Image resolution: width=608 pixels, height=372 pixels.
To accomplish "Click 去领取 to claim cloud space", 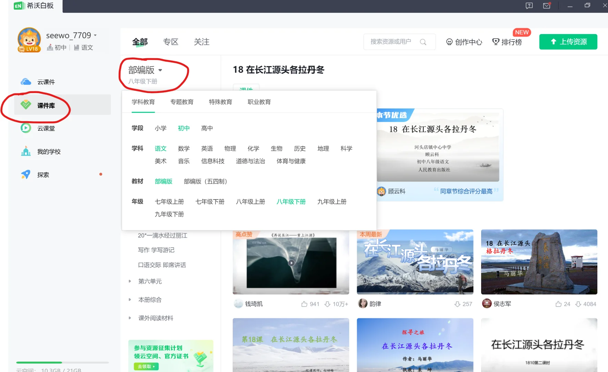I will 145,366.
